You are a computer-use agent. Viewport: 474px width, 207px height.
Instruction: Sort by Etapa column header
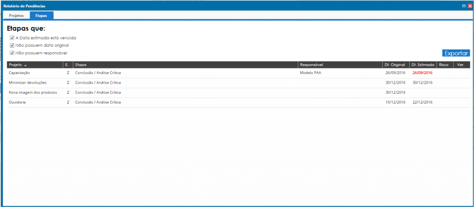pos(185,65)
